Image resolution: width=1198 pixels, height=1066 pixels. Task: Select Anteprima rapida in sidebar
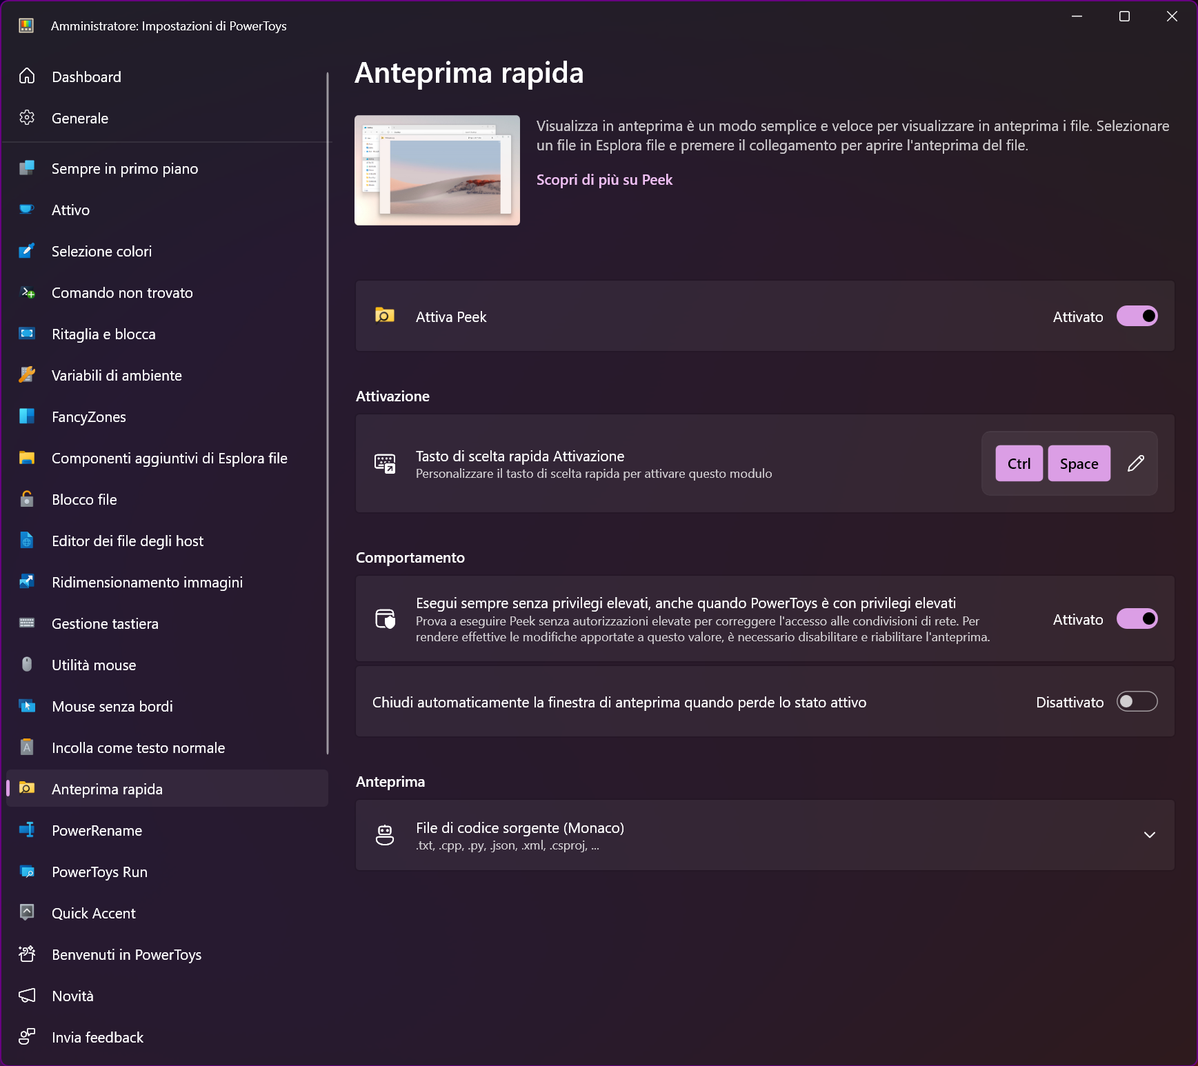(167, 789)
